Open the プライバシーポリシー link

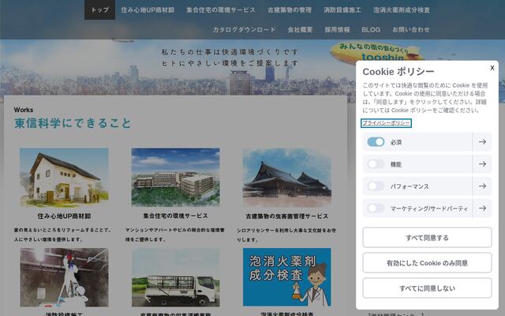click(386, 123)
